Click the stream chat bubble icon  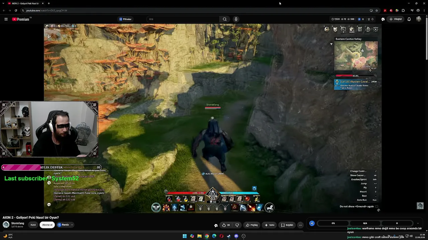[49, 205]
